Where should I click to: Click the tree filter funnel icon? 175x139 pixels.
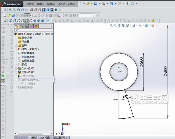pos(16,30)
